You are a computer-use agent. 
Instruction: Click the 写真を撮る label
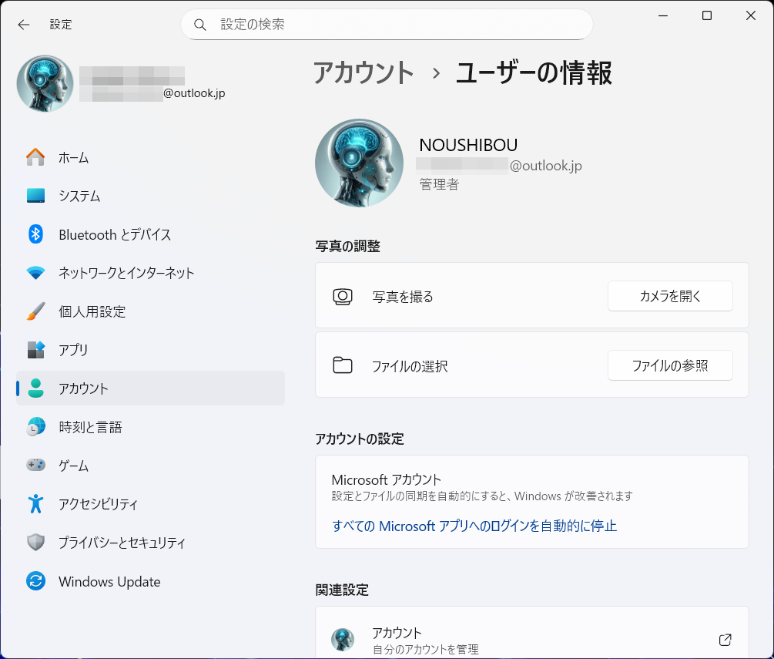coord(402,297)
